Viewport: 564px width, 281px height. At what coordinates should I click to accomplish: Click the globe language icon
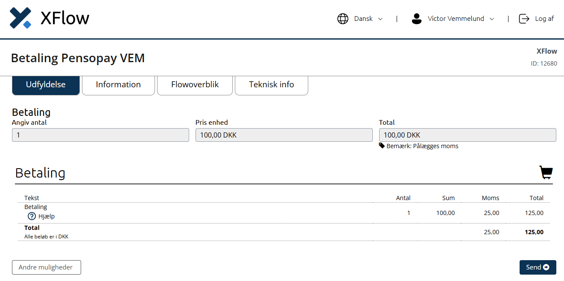(x=343, y=19)
